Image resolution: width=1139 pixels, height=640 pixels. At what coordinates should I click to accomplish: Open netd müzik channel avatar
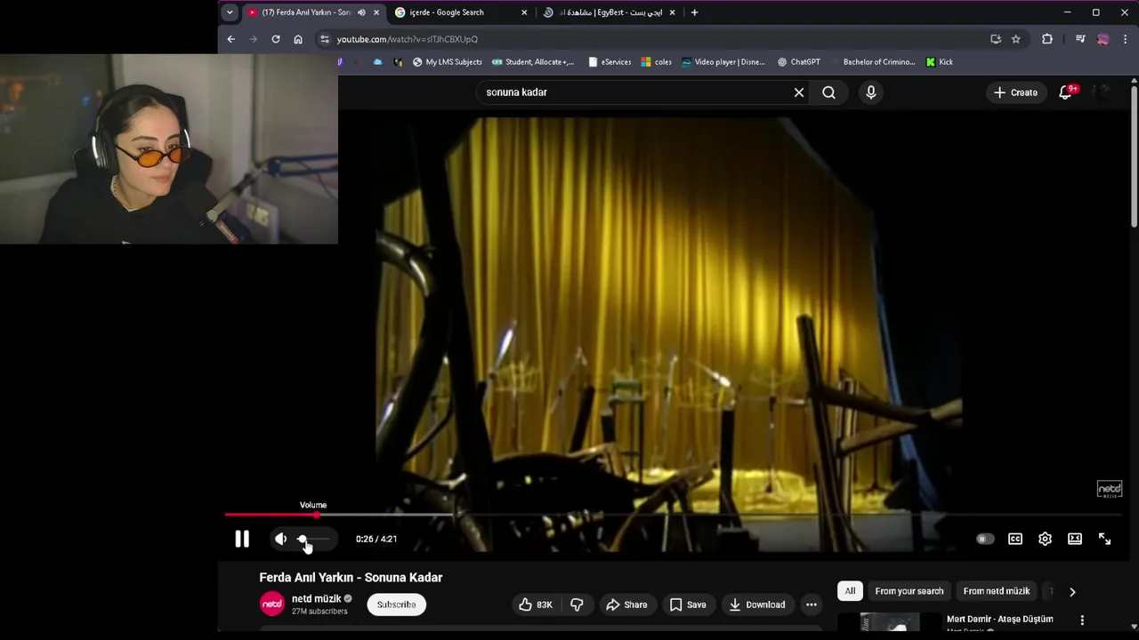pos(272,604)
